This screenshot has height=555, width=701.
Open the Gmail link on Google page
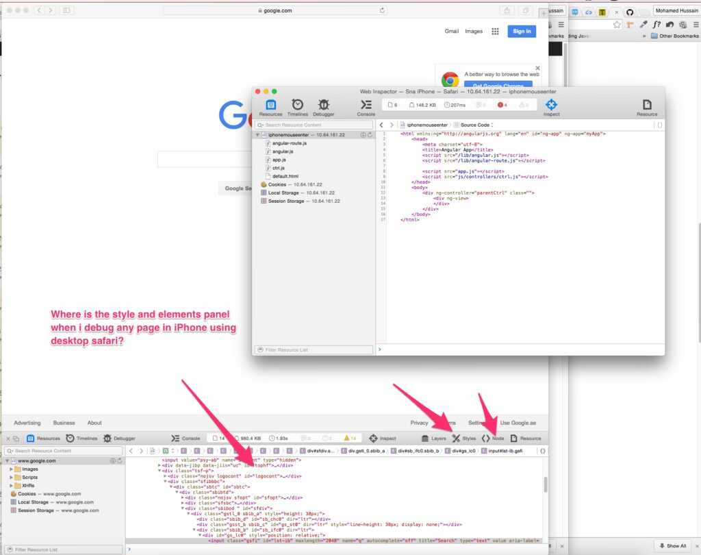452,32
